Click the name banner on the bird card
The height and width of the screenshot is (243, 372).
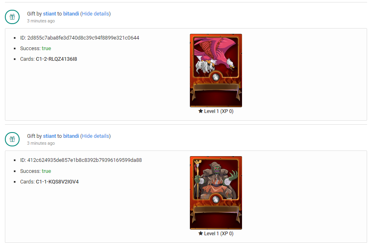(x=216, y=87)
